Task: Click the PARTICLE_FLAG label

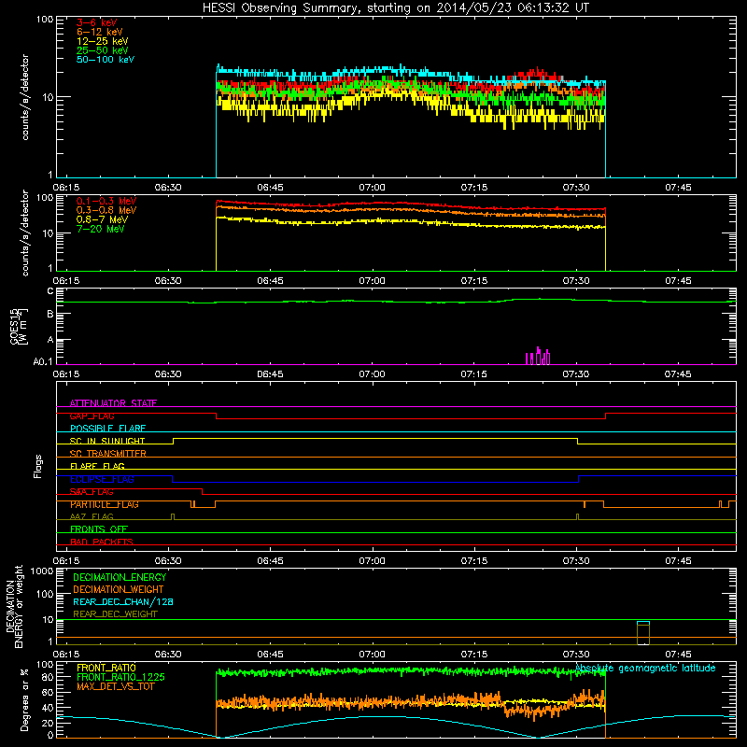Action: (105, 504)
